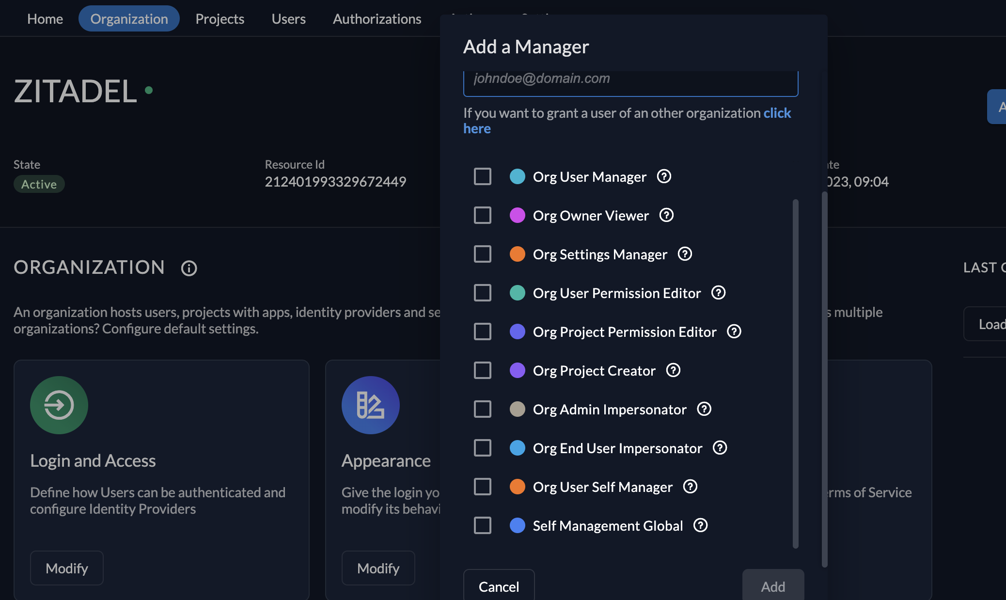Open help for Self Management Global
This screenshot has width=1006, height=600.
pyautogui.click(x=700, y=525)
